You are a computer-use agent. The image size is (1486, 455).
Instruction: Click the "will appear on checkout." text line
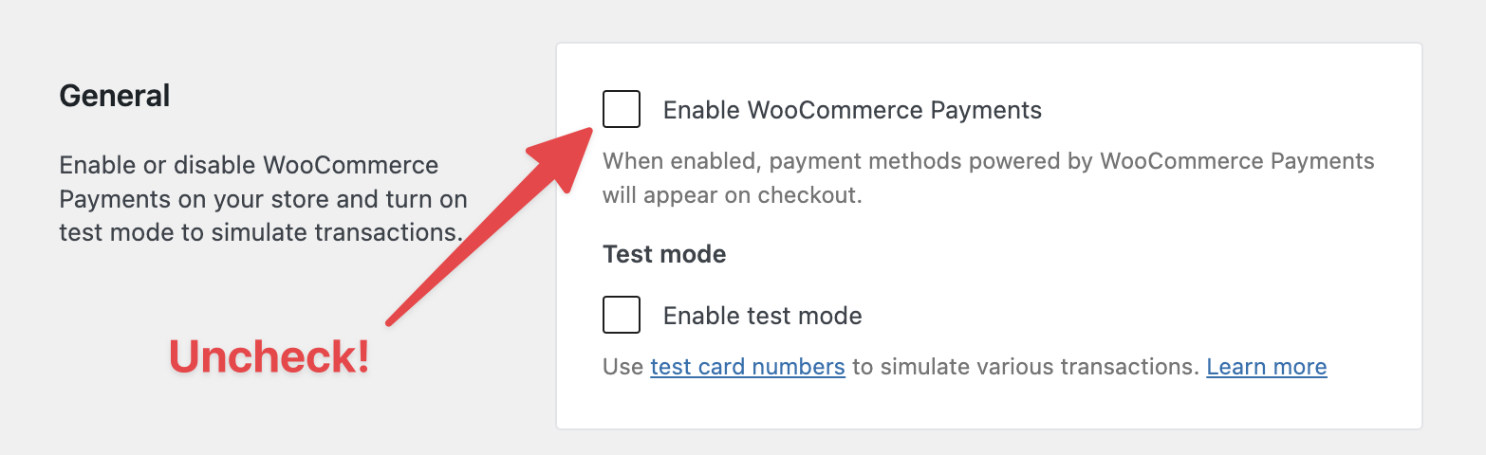[732, 197]
